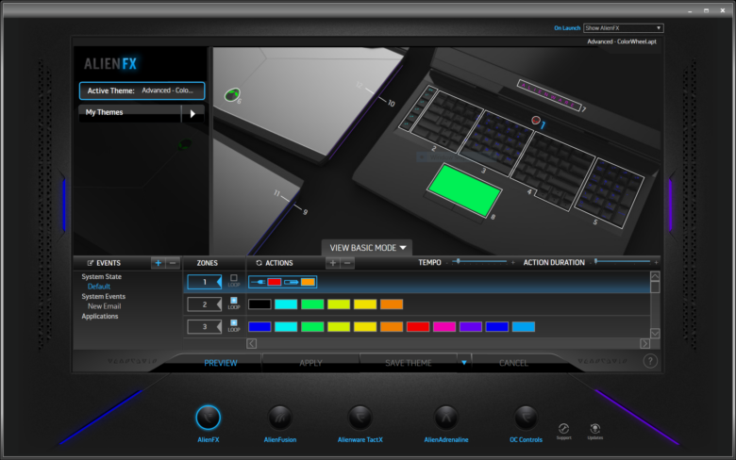Image resolution: width=736 pixels, height=460 pixels.
Task: Expand the zone 3 selector arrow
Action: (x=218, y=327)
